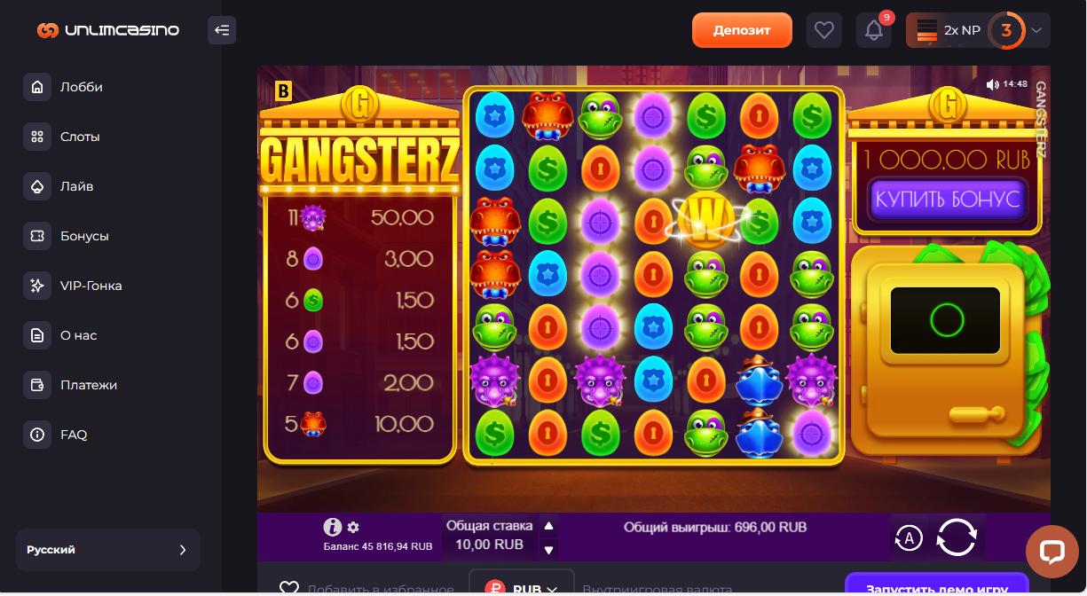Click the spin button with circular arrows
1087x596 pixels.
[x=957, y=537]
